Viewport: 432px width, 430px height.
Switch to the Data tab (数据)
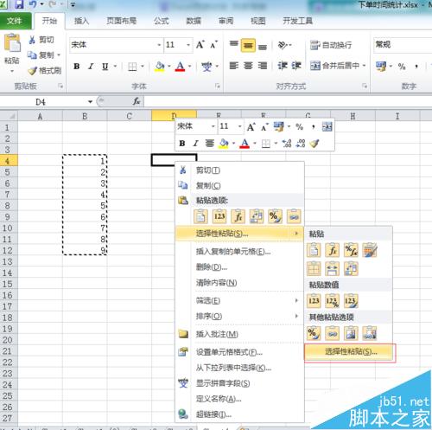194,21
